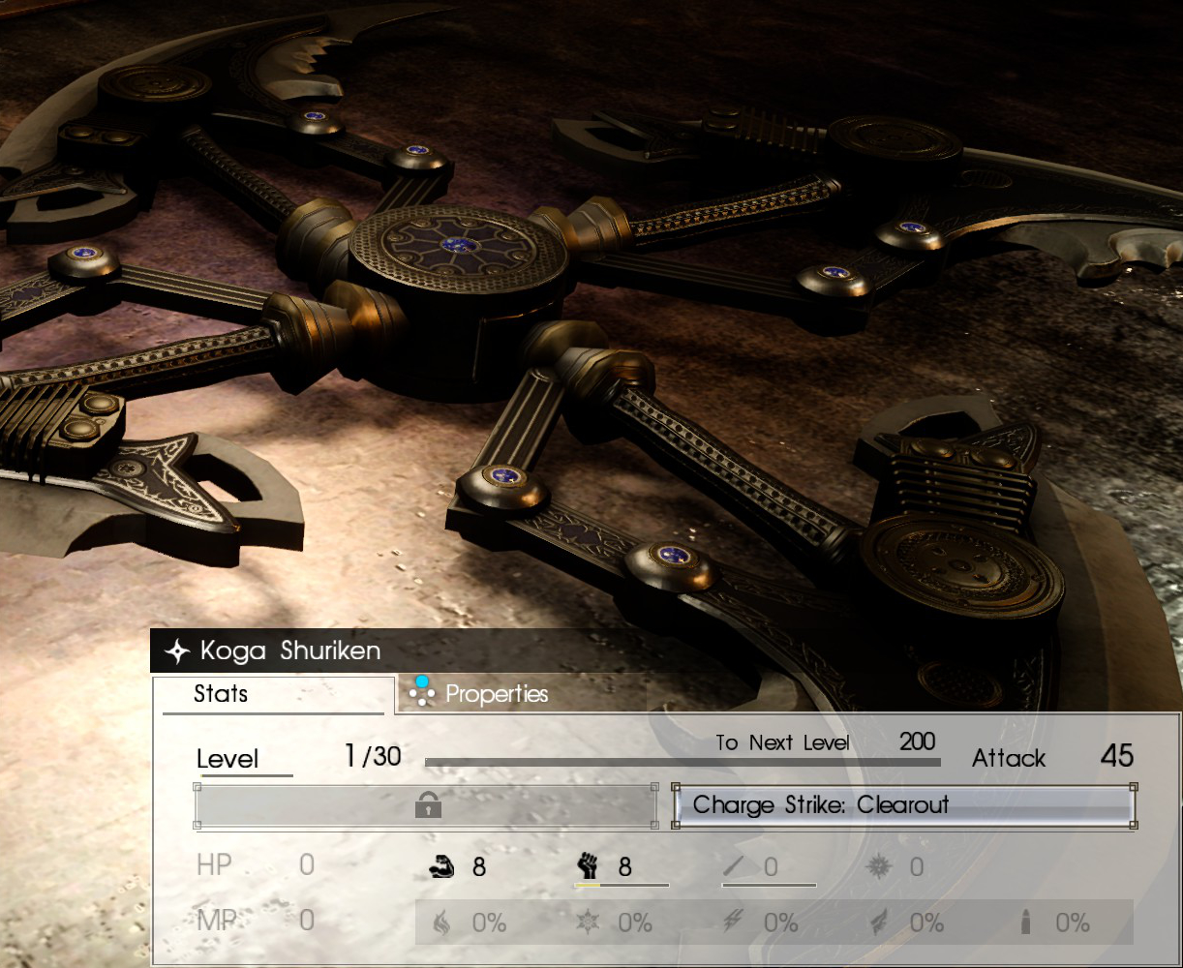This screenshot has height=968, width=1183.
Task: Click the value 8 beside fist icon
Action: pos(625,867)
